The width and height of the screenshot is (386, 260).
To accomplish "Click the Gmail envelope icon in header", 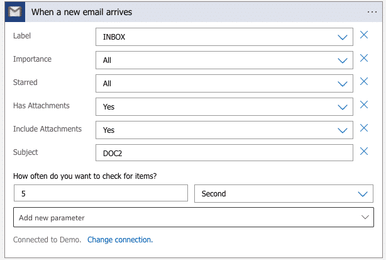I will pyautogui.click(x=16, y=12).
